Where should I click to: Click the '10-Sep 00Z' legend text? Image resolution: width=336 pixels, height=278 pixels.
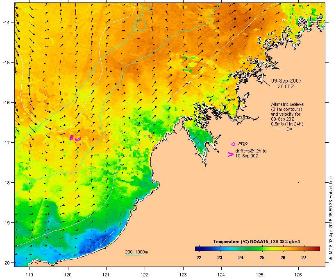click(247, 156)
